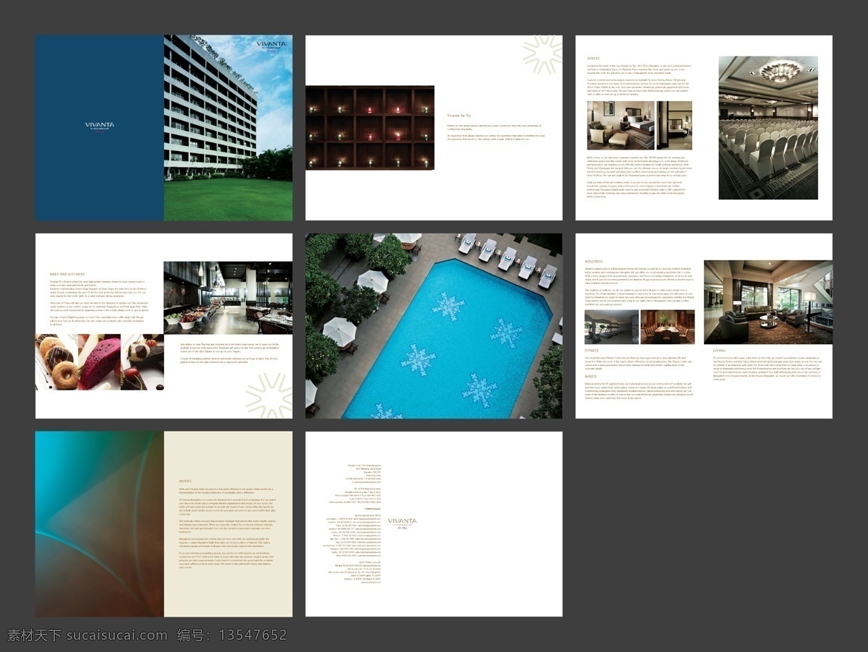
Task: Click the "SPACES" heading
Action: [593, 59]
